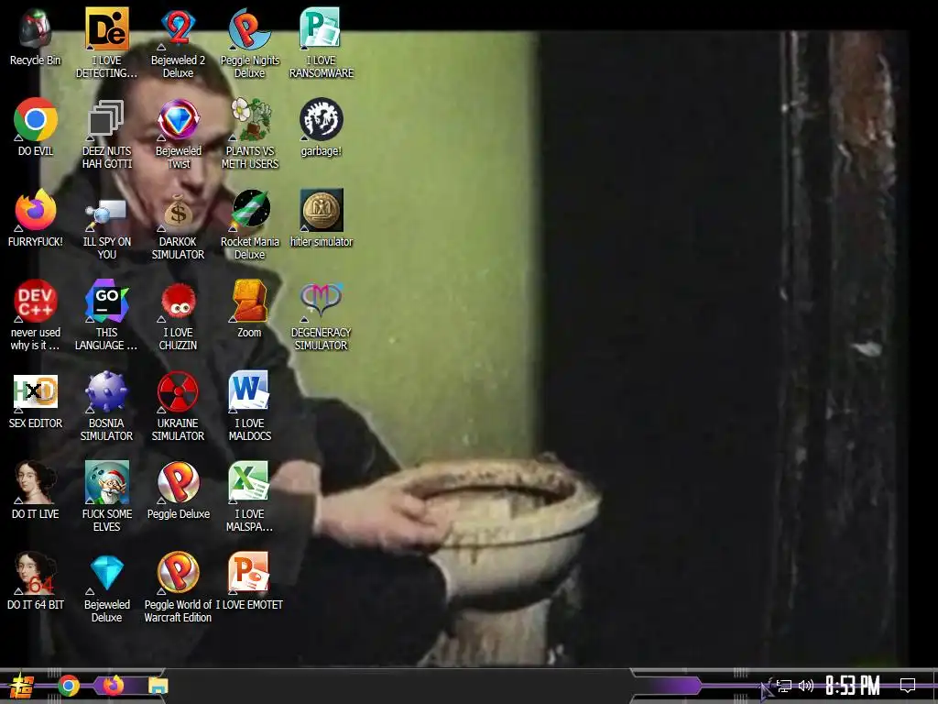Screen dimensions: 938x704
Task: Open the Recycle Bin desktop icon
Action: (x=36, y=28)
